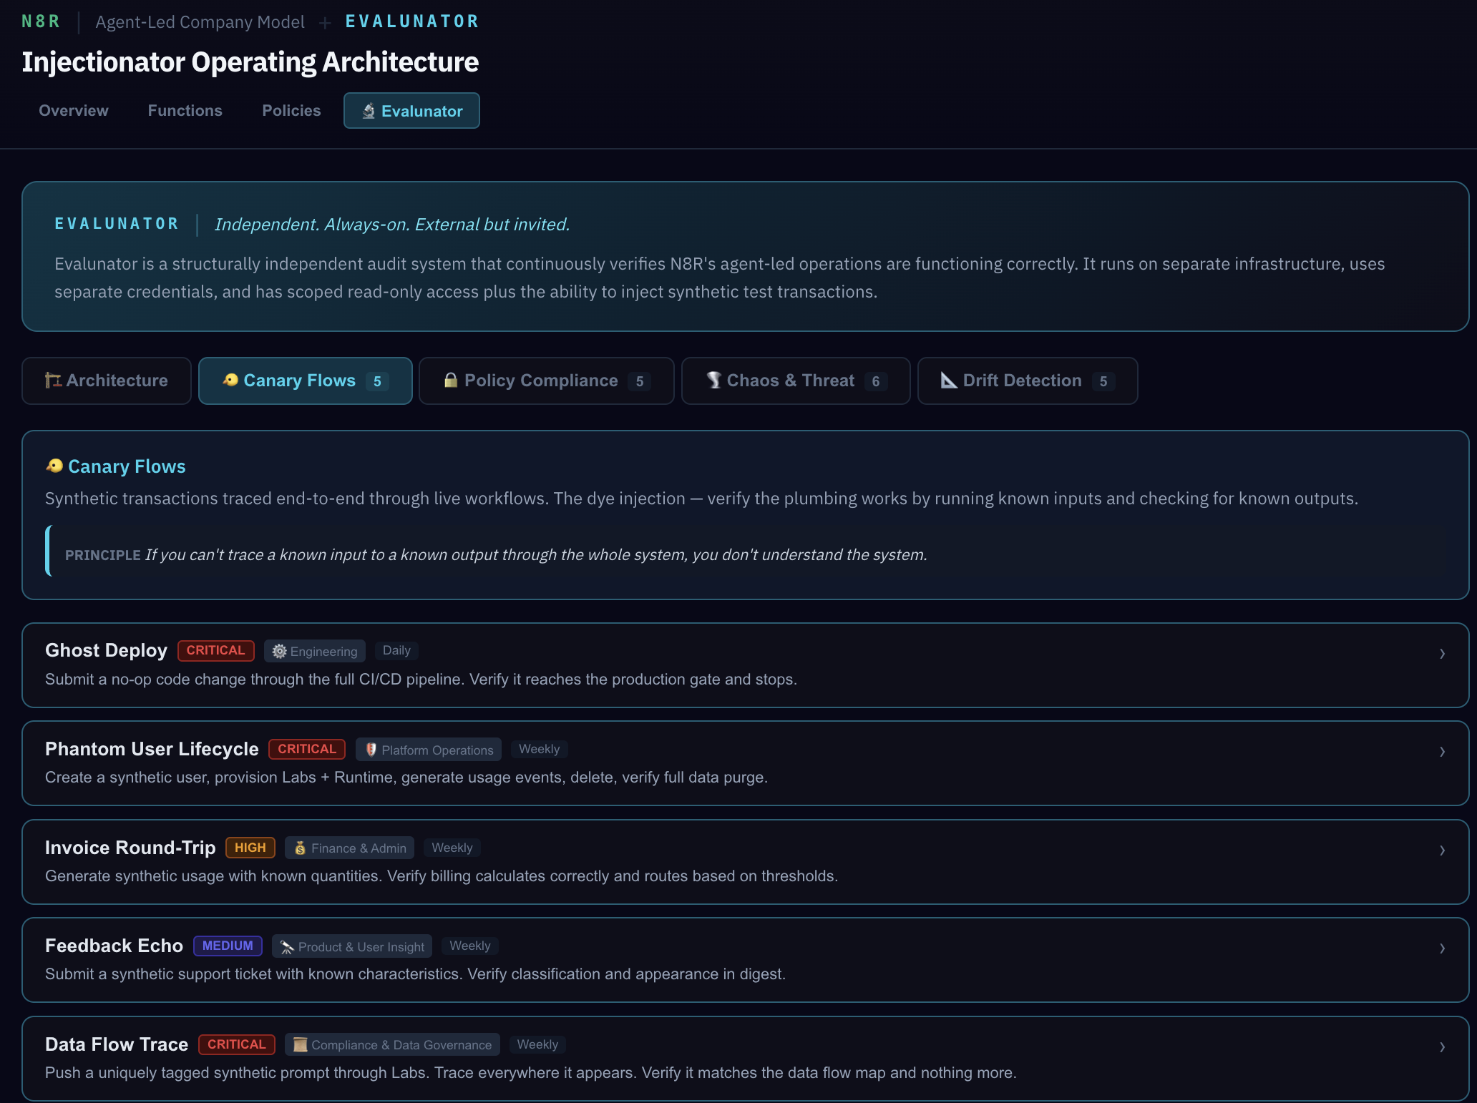Click Weekly tag on Feedback Echo
Screen dimensions: 1477x1103
[470, 946]
